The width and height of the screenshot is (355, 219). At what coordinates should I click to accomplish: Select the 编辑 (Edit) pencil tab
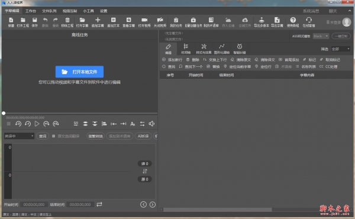[168, 49]
